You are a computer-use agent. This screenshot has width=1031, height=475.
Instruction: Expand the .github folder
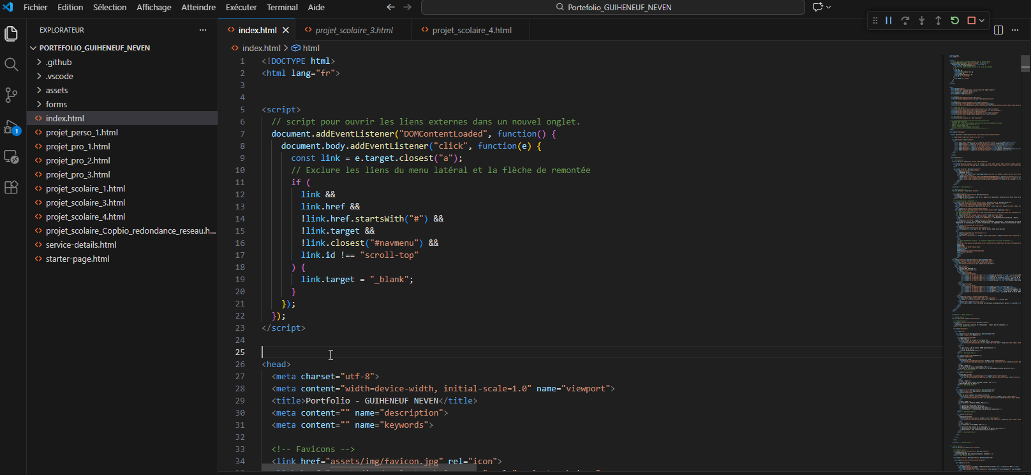[58, 62]
